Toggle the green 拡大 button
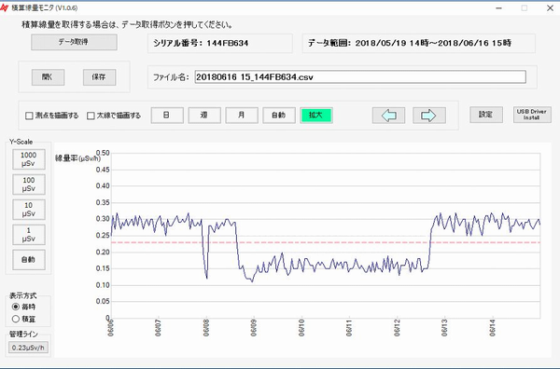The height and width of the screenshot is (369, 560). point(316,116)
